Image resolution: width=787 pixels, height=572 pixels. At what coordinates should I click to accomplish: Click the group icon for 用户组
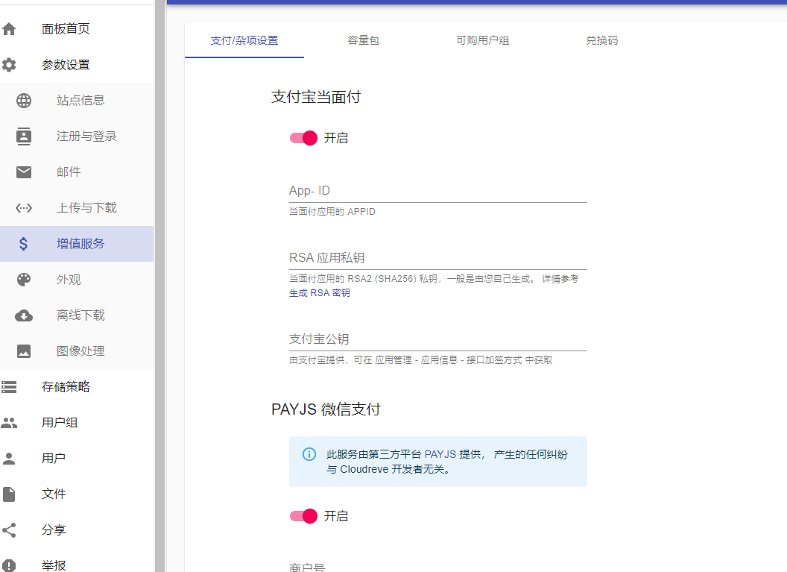tap(9, 423)
